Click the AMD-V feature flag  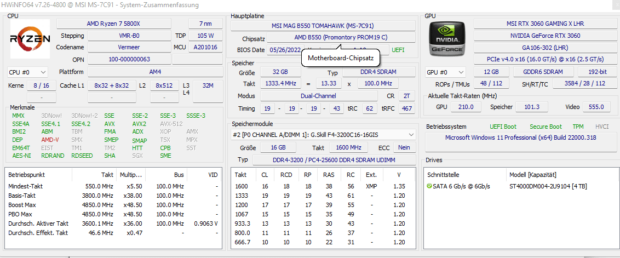(x=50, y=140)
